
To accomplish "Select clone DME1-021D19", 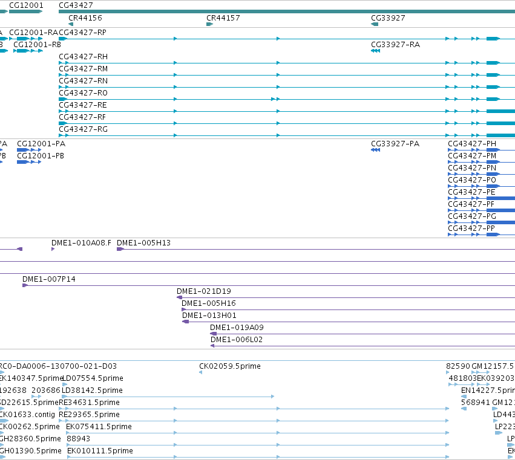I will (x=203, y=291).
